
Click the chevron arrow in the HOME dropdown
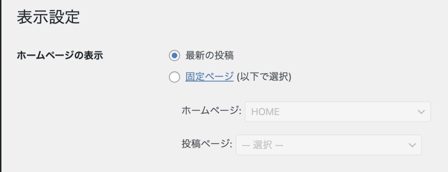pos(421,112)
